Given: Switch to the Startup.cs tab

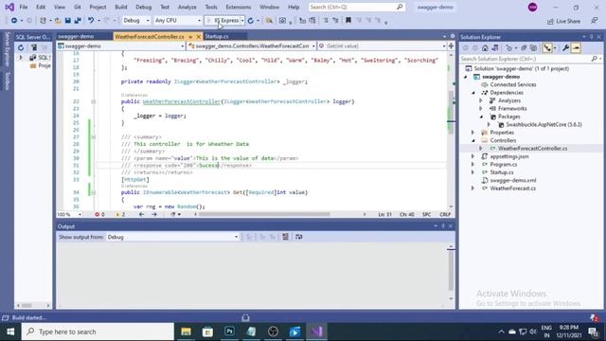Looking at the screenshot, I should [x=217, y=36].
